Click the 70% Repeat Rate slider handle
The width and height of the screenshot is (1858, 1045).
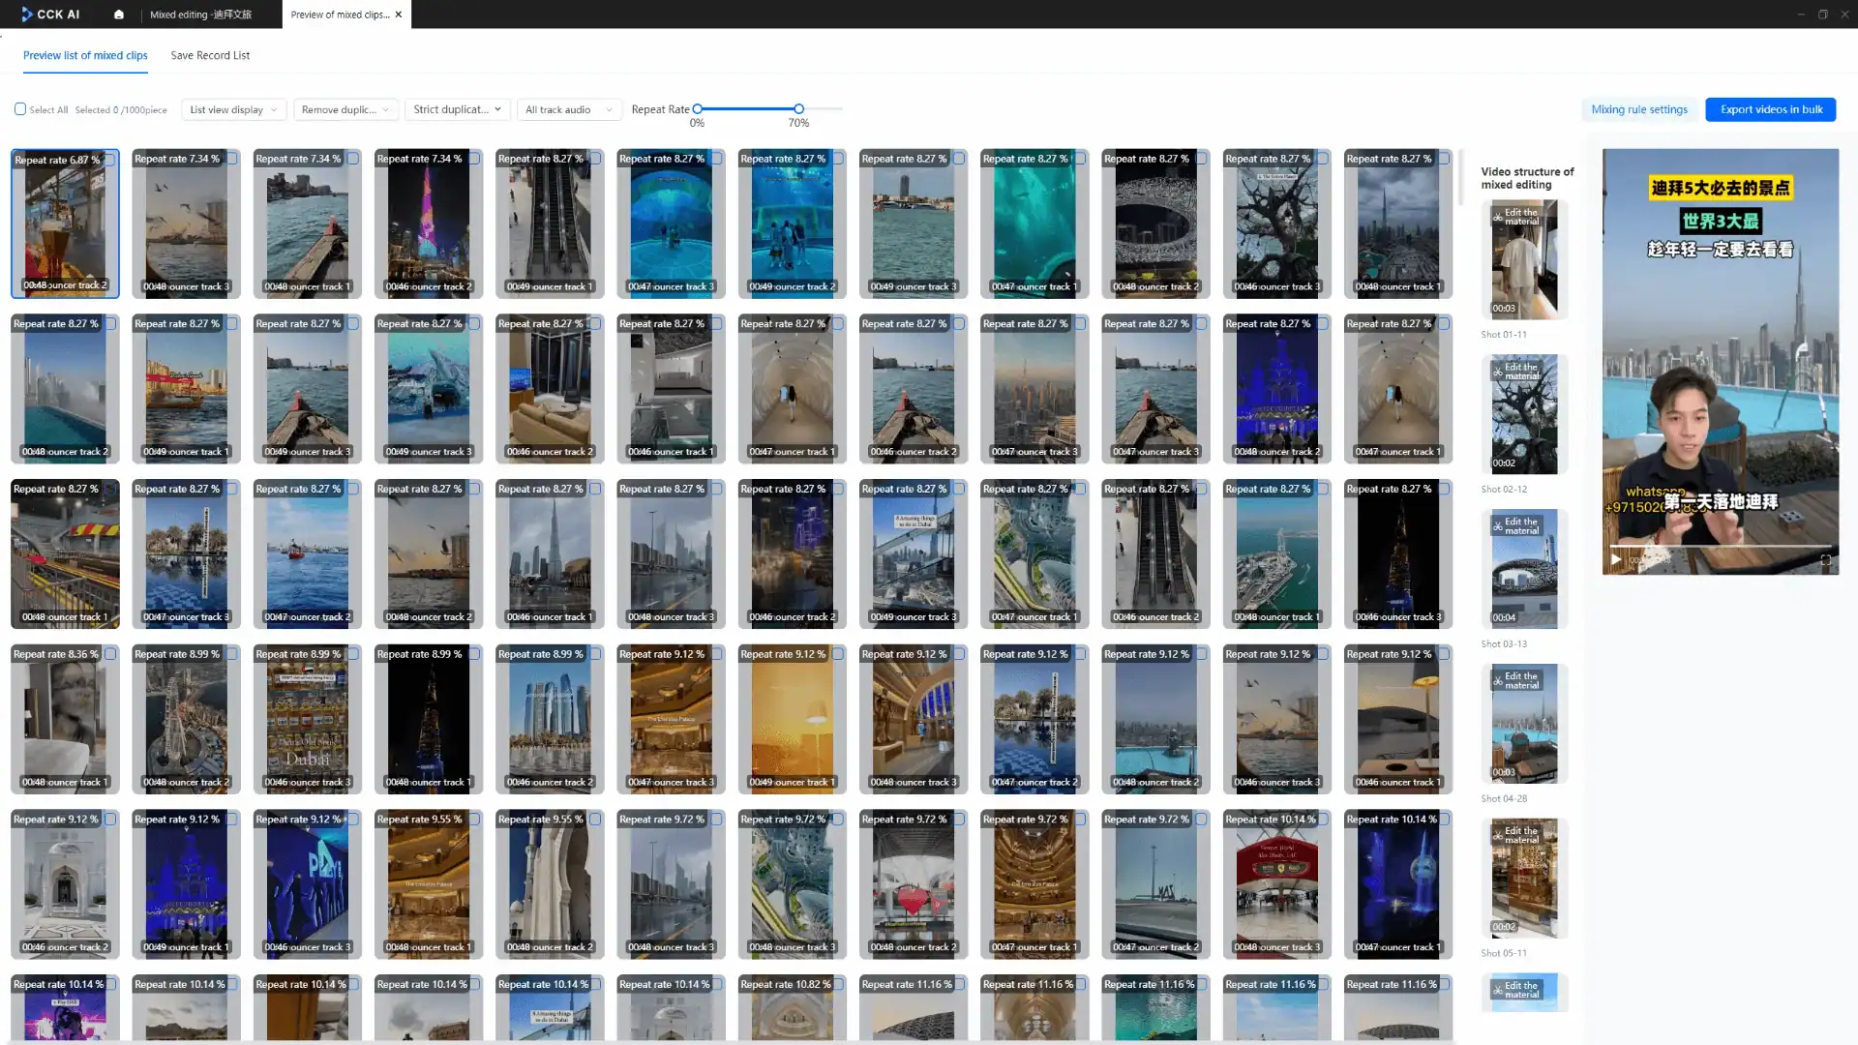click(x=798, y=109)
